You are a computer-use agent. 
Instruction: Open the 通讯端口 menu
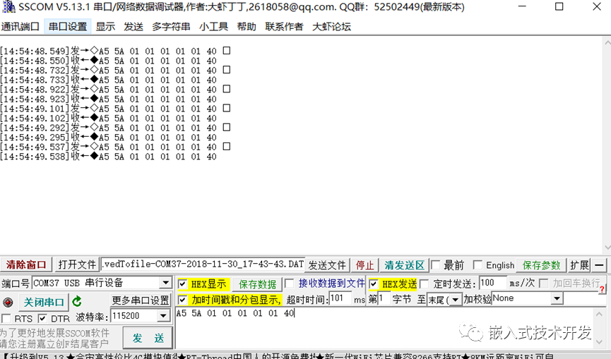pos(20,26)
